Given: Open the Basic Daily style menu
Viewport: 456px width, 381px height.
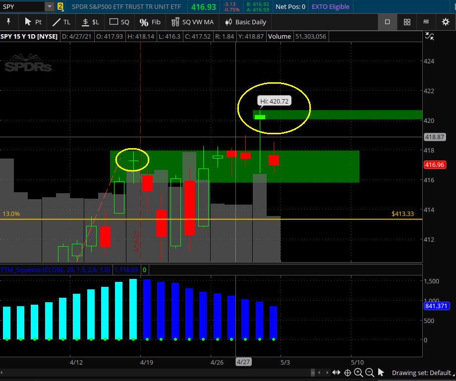Looking at the screenshot, I should pos(245,22).
